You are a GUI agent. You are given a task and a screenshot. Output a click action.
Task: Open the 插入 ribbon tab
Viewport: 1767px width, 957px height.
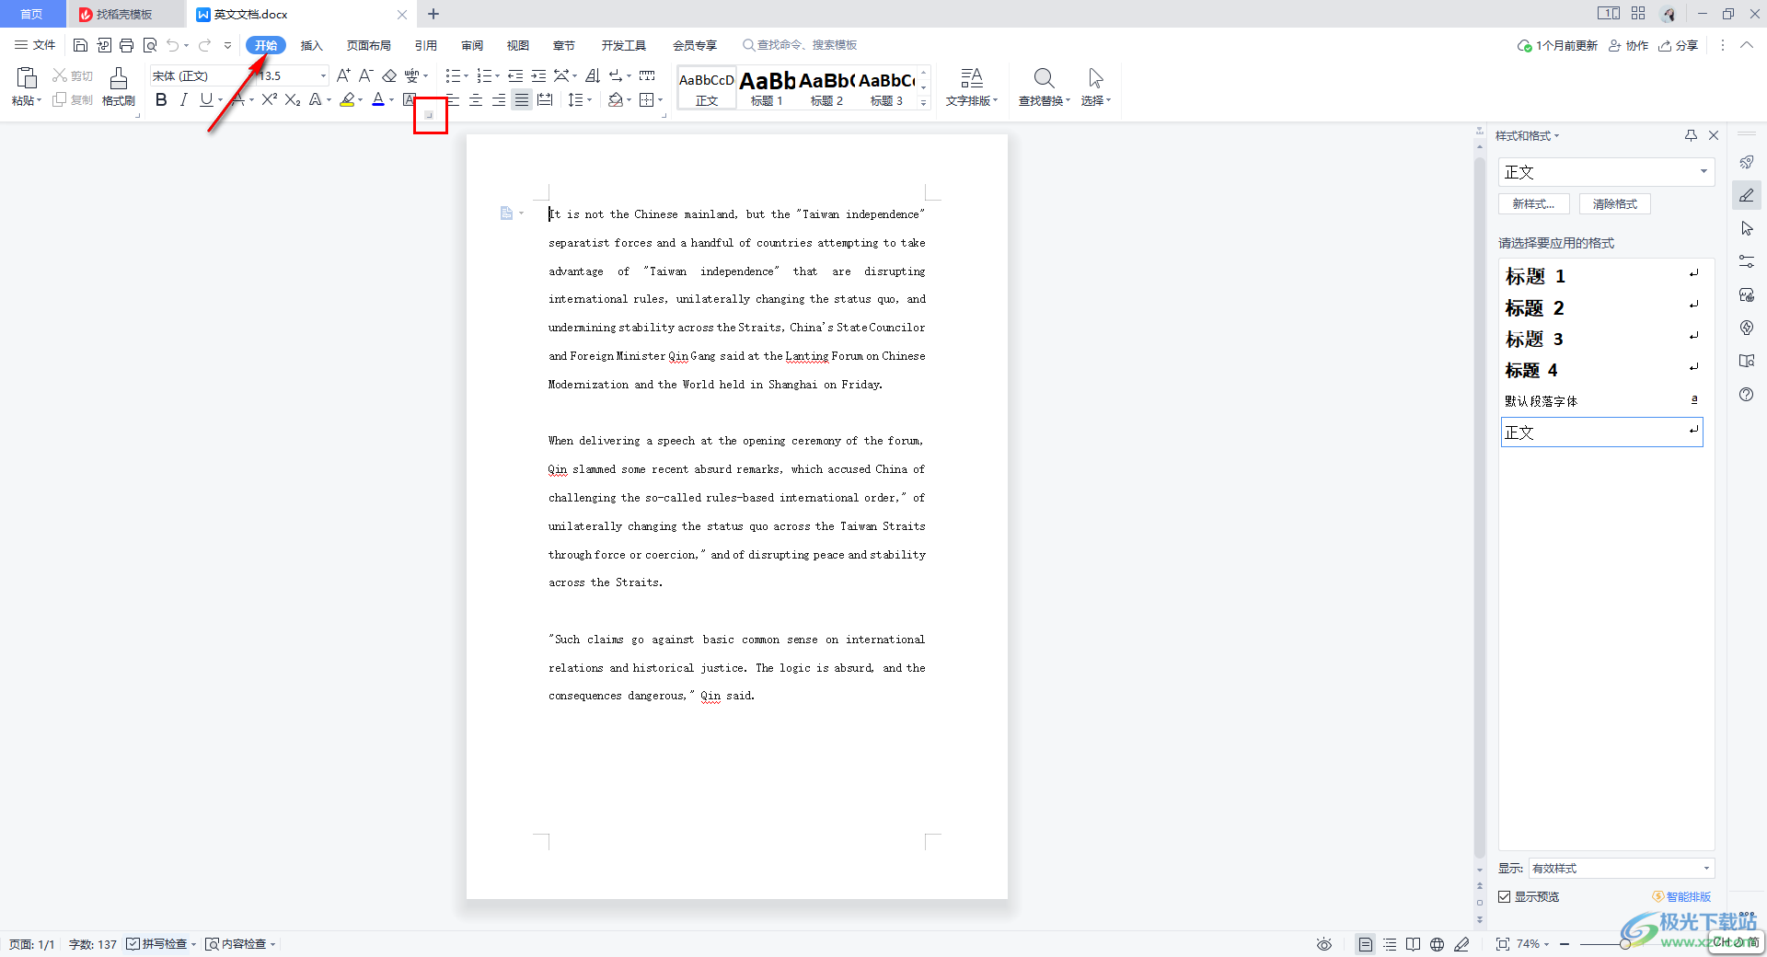312,45
